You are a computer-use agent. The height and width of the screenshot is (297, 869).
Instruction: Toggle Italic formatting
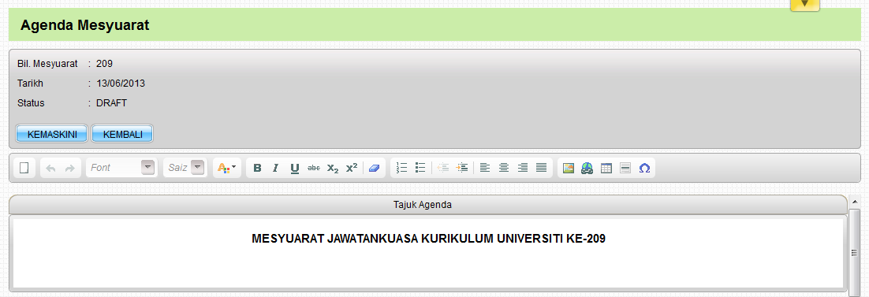tap(275, 168)
